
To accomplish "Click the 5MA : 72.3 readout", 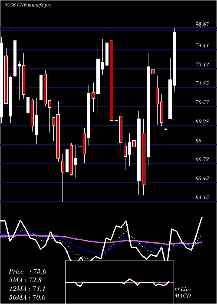I will (x=25, y=280).
